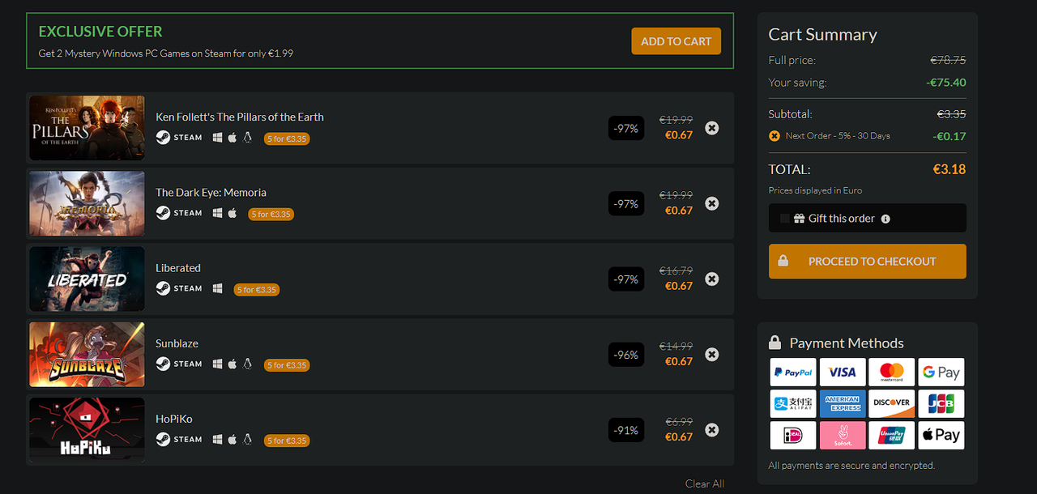Remove the Next Order 5% coupon
1037x494 pixels.
coord(775,136)
